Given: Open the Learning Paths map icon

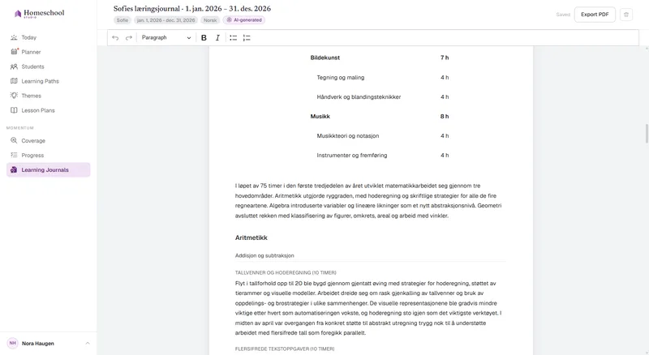Looking at the screenshot, I should click(14, 81).
